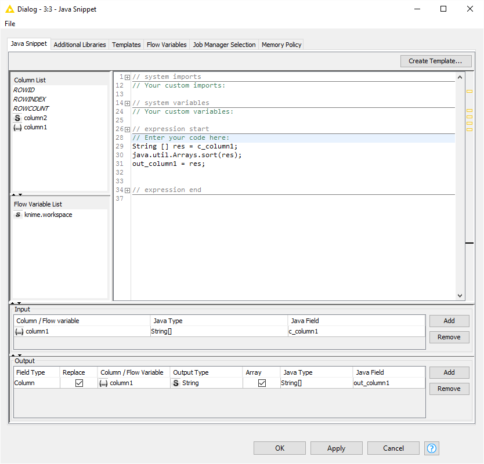484x464 pixels.
Task: Select column1 collection icon in Column List
Action: [18, 127]
